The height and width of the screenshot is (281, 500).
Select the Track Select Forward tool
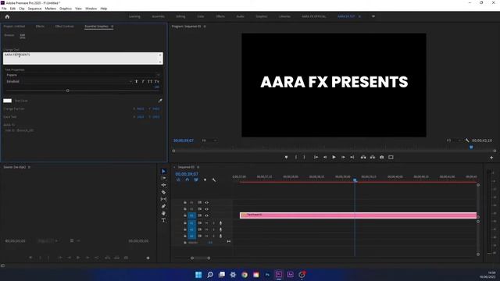point(163,178)
